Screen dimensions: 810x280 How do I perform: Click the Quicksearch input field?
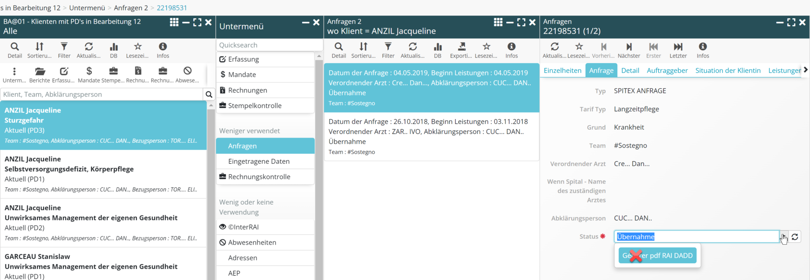point(269,45)
